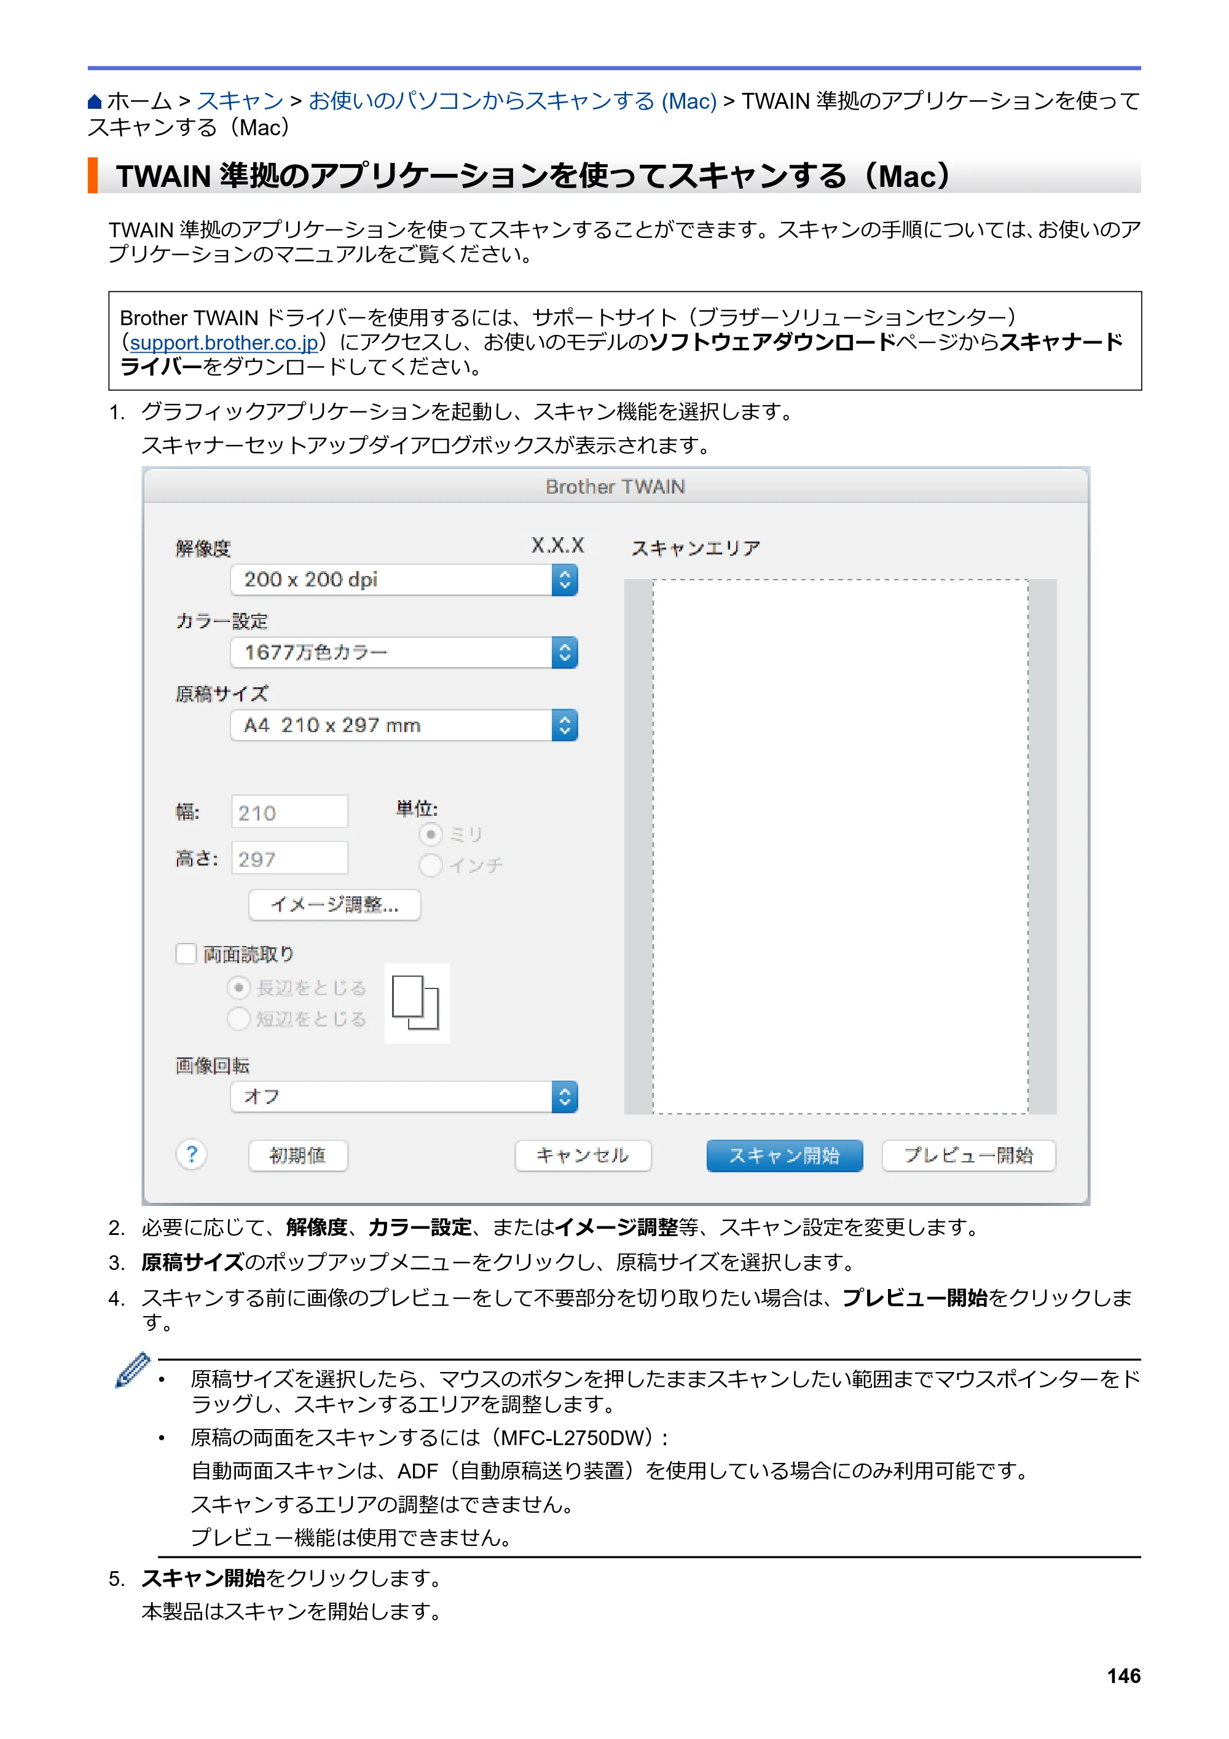
Task: Click the 幅 input field with 210
Action: tap(290, 813)
